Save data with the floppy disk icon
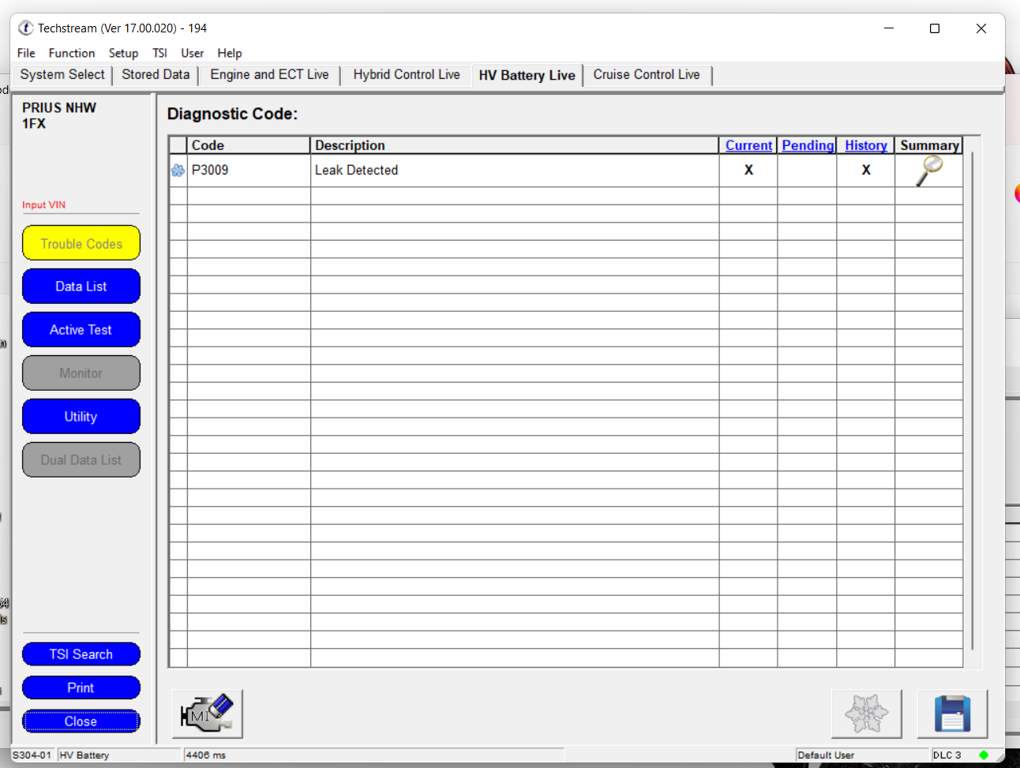 click(x=952, y=714)
